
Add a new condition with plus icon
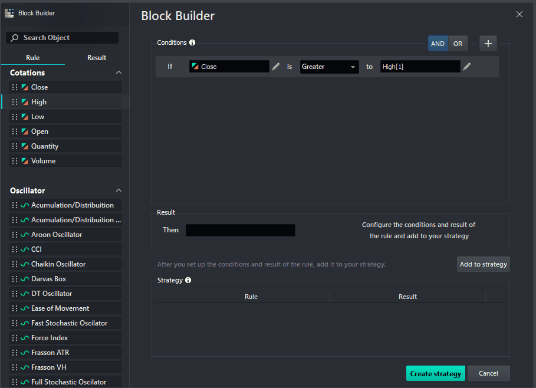(x=488, y=44)
